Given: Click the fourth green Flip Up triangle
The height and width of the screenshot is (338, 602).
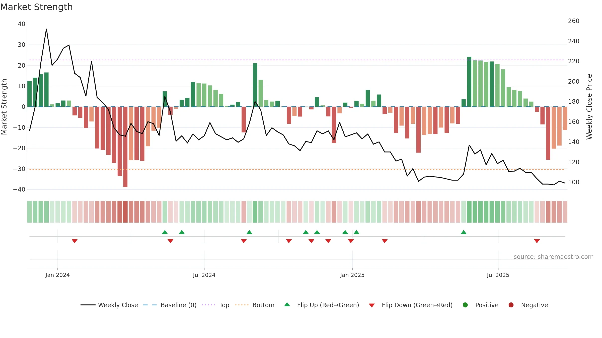Looking at the screenshot, I should (306, 232).
